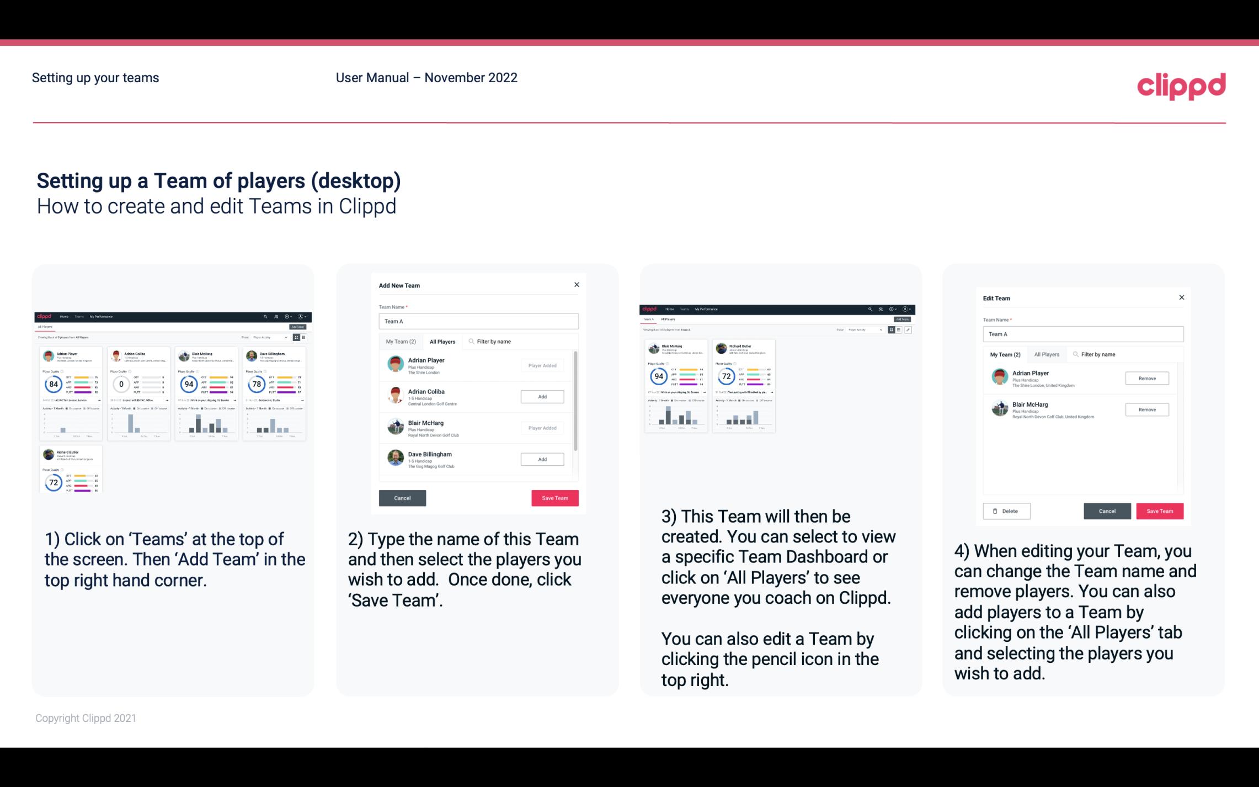The width and height of the screenshot is (1259, 787).
Task: Click Save Team button in Add New Team
Action: (554, 498)
